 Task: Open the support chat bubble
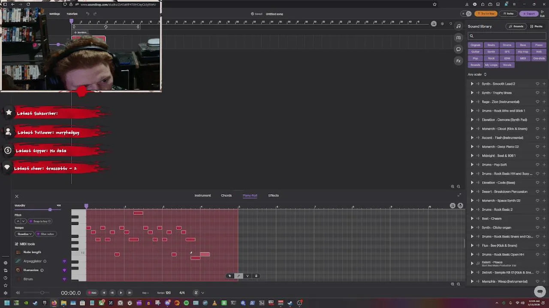[x=540, y=291]
